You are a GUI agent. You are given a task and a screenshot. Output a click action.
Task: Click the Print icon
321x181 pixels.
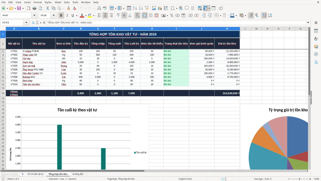[x=35, y=8]
